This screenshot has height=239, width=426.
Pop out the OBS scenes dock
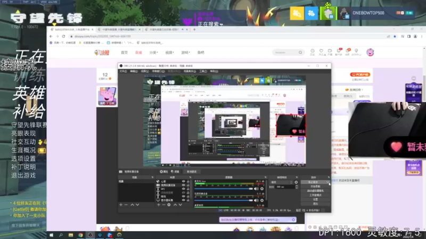(152, 177)
